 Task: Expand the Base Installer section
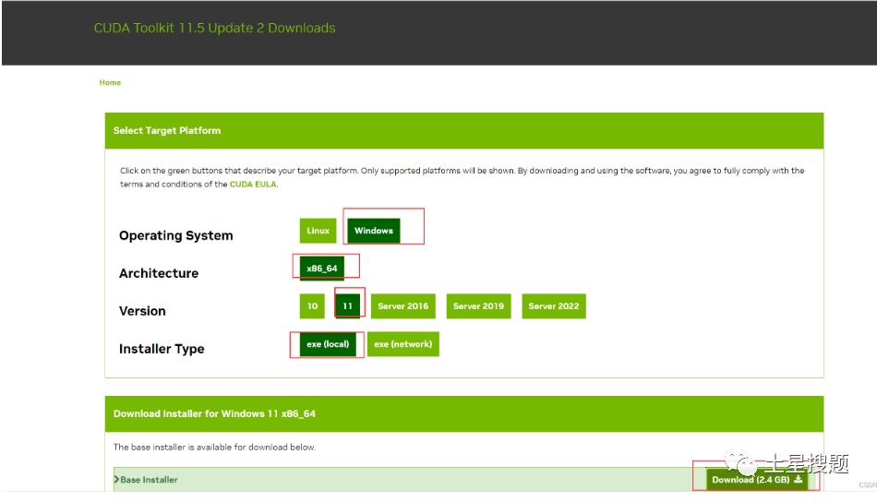click(x=146, y=480)
